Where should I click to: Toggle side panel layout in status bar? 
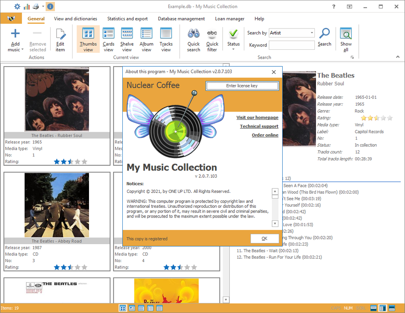pyautogui.click(x=383, y=308)
